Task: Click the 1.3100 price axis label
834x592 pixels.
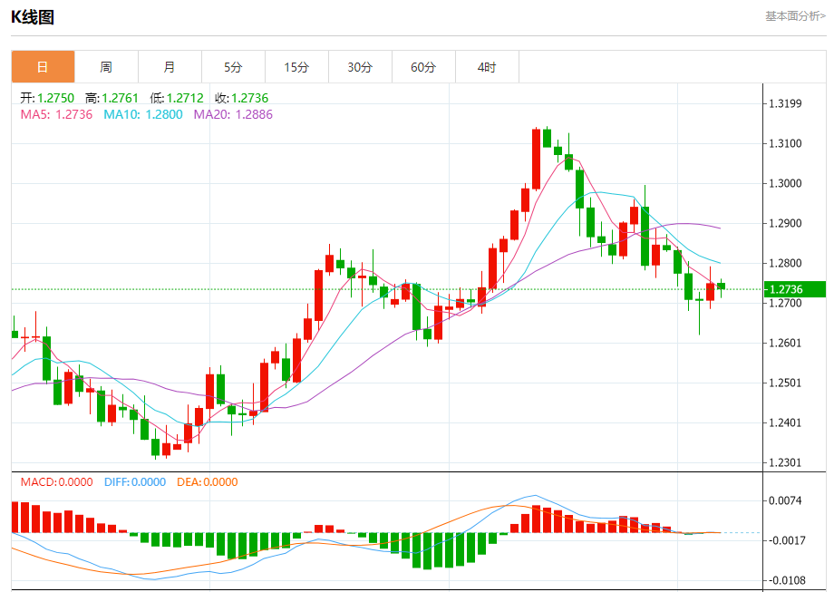Action: 785,143
